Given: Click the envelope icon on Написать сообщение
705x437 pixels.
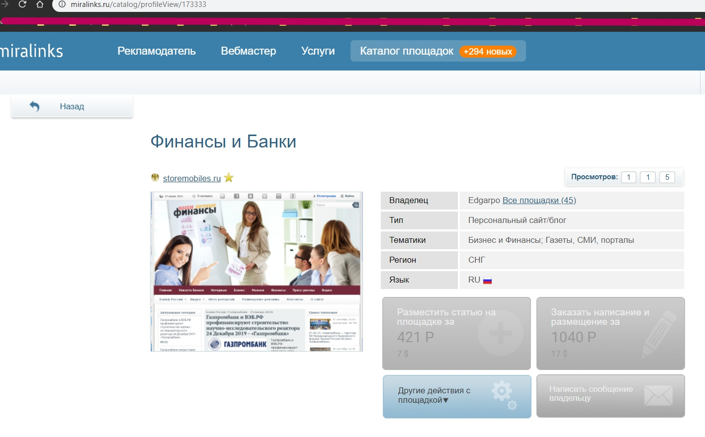Looking at the screenshot, I should (658, 396).
